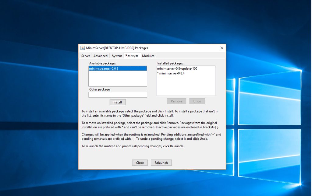Viewport: 312px width, 196px height.
Task: Open the Advanced tab
Action: click(101, 56)
